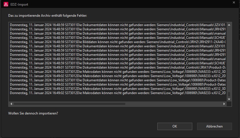Click the error list scroll-down arrow
The height and width of the screenshot is (138, 240).
pos(229,99)
